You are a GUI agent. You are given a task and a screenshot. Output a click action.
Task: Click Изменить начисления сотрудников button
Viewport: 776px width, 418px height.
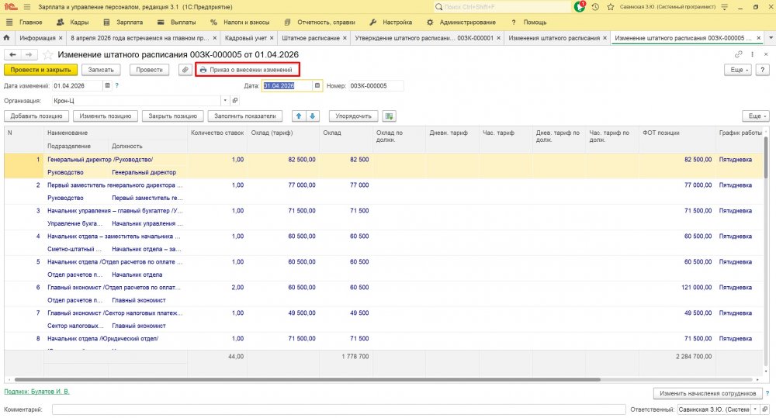coord(708,393)
